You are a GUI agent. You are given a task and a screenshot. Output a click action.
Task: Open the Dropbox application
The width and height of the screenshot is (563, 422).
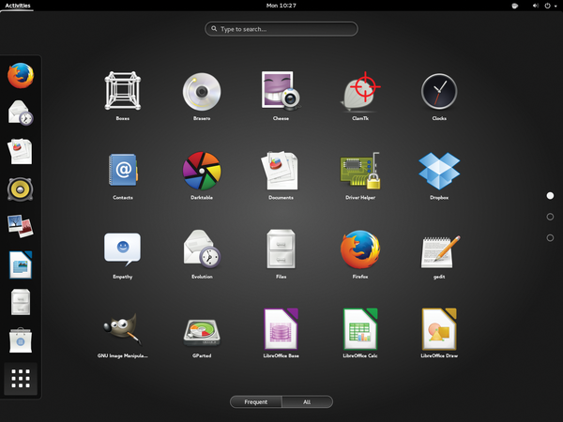439,171
